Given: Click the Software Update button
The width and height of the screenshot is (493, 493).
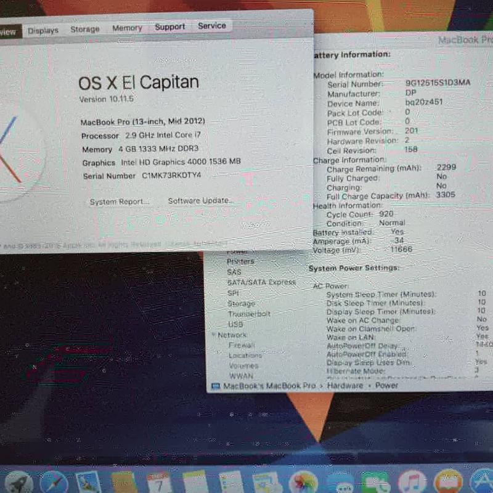Looking at the screenshot, I should (201, 200).
